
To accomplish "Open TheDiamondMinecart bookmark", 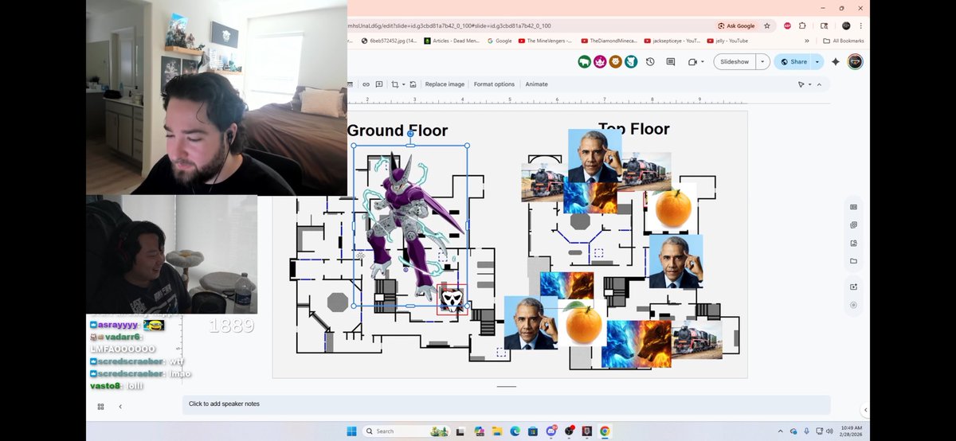I will click(609, 41).
